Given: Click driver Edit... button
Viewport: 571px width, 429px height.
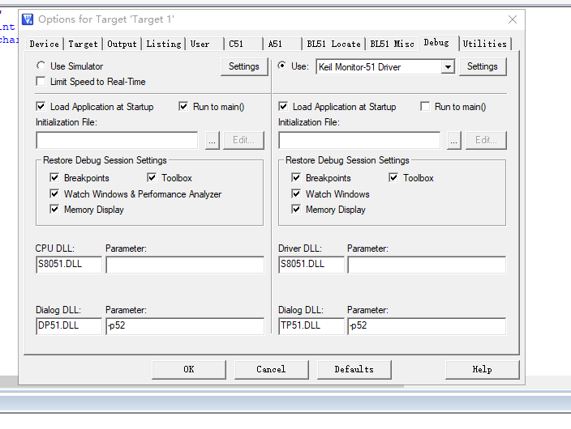Looking at the screenshot, I should [x=486, y=140].
